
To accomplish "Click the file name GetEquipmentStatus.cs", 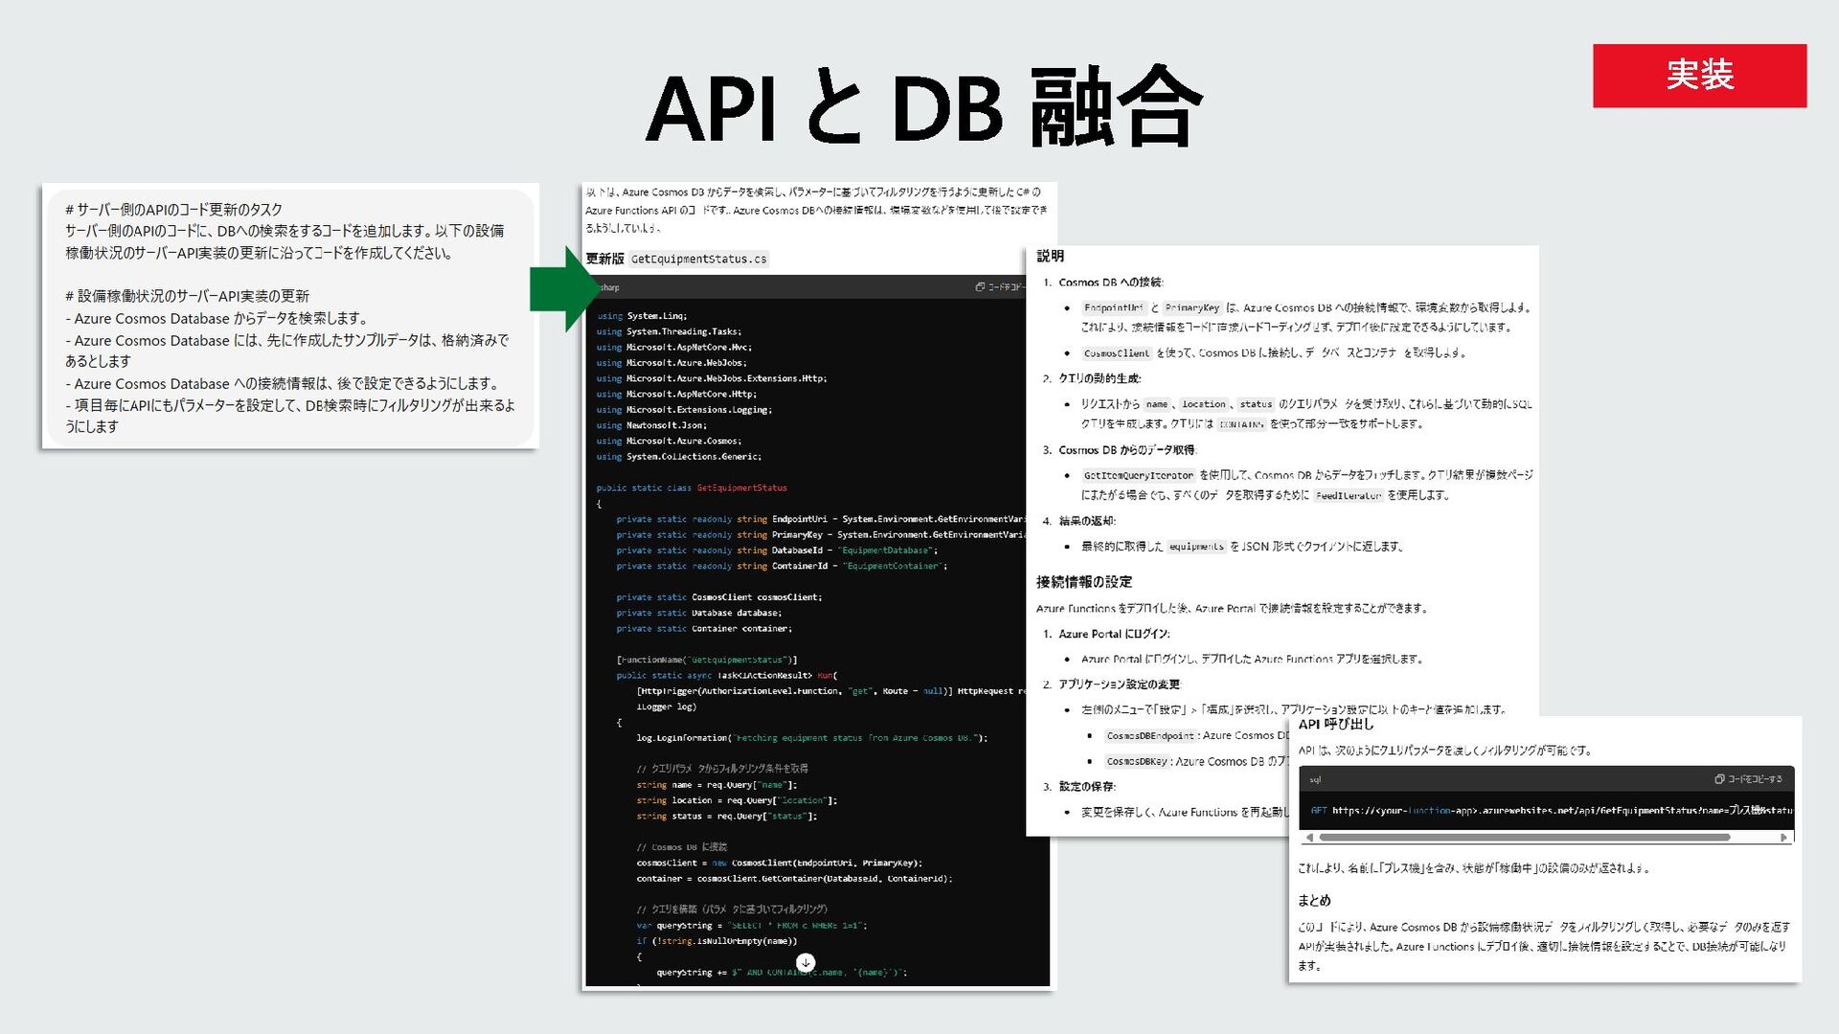I will pyautogui.click(x=698, y=259).
